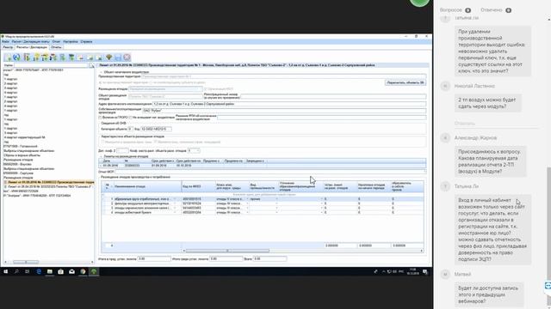Open the Windows Start menu
This screenshot has height=309, width=551.
6,271
